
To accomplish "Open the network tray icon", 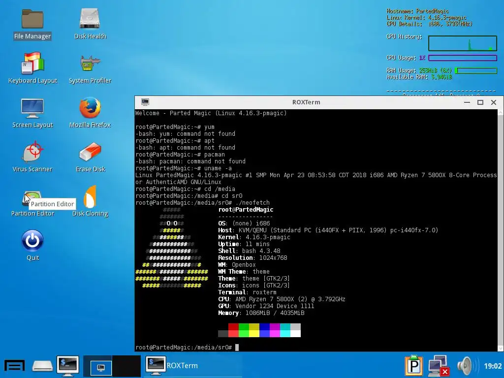I will click(439, 366).
